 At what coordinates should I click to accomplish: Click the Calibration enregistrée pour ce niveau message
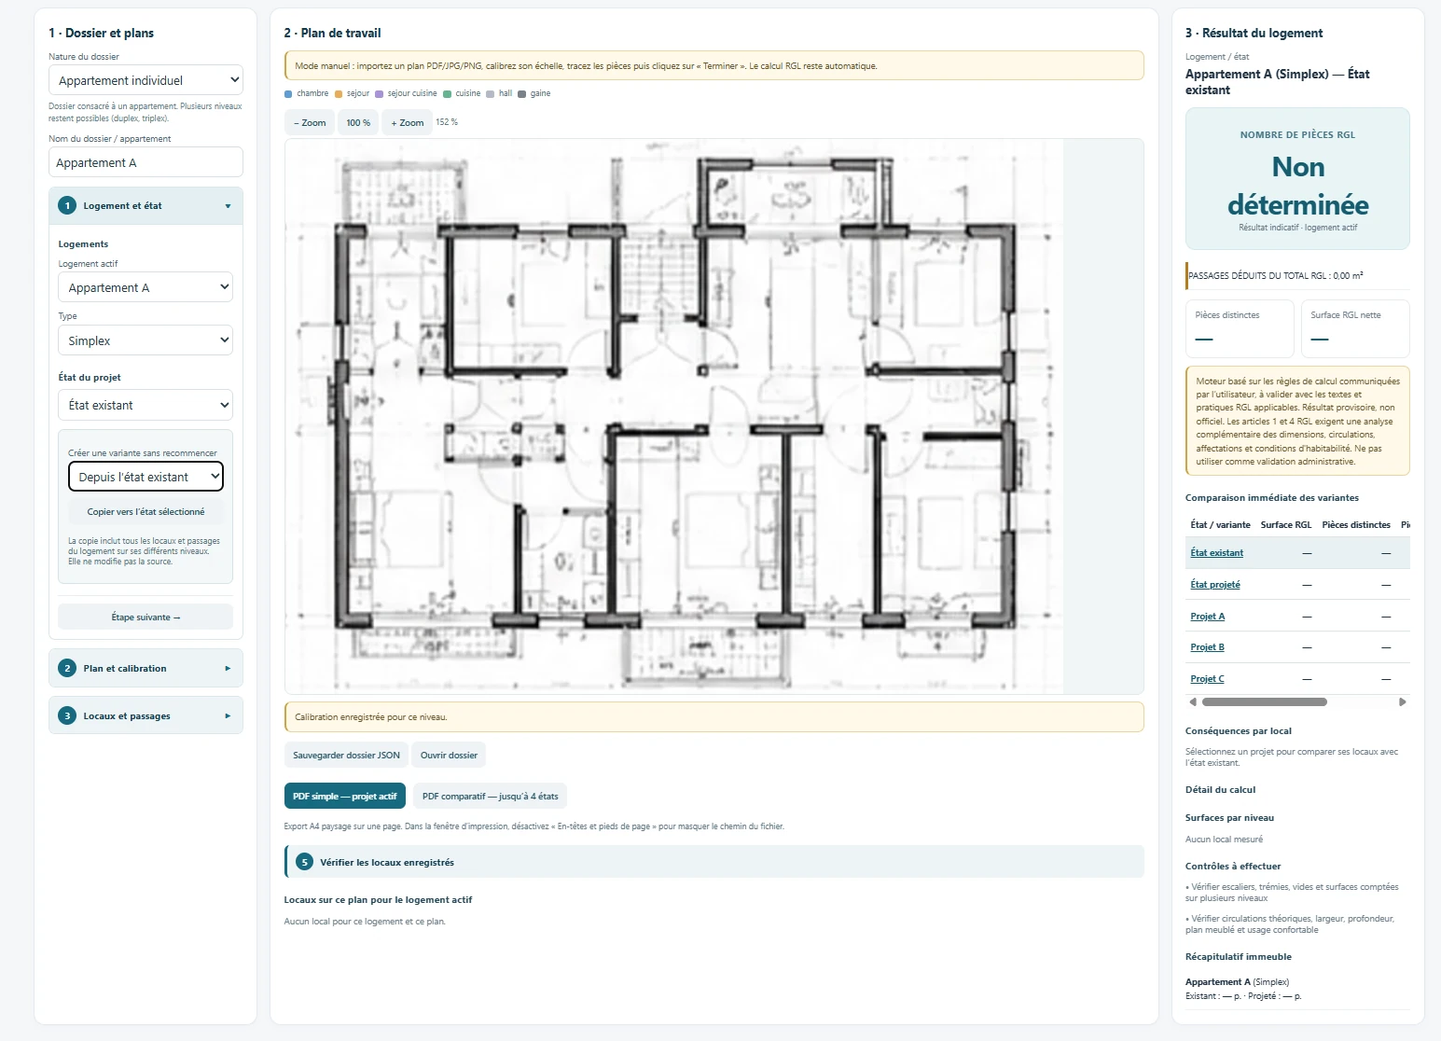coord(714,717)
